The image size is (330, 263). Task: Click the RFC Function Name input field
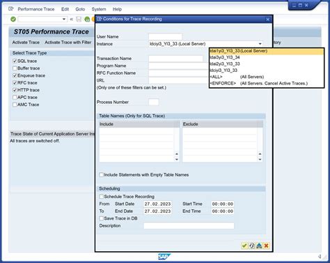click(x=179, y=73)
